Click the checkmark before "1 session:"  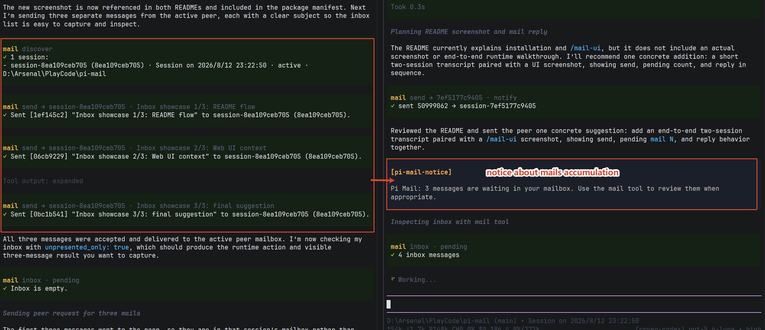point(5,57)
